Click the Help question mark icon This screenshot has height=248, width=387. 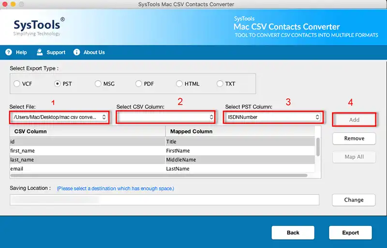(x=9, y=52)
